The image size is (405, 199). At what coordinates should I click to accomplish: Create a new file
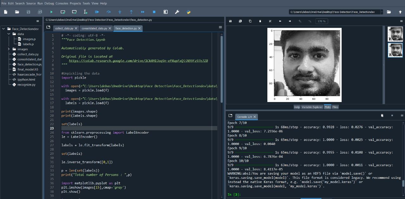pyautogui.click(x=5, y=12)
